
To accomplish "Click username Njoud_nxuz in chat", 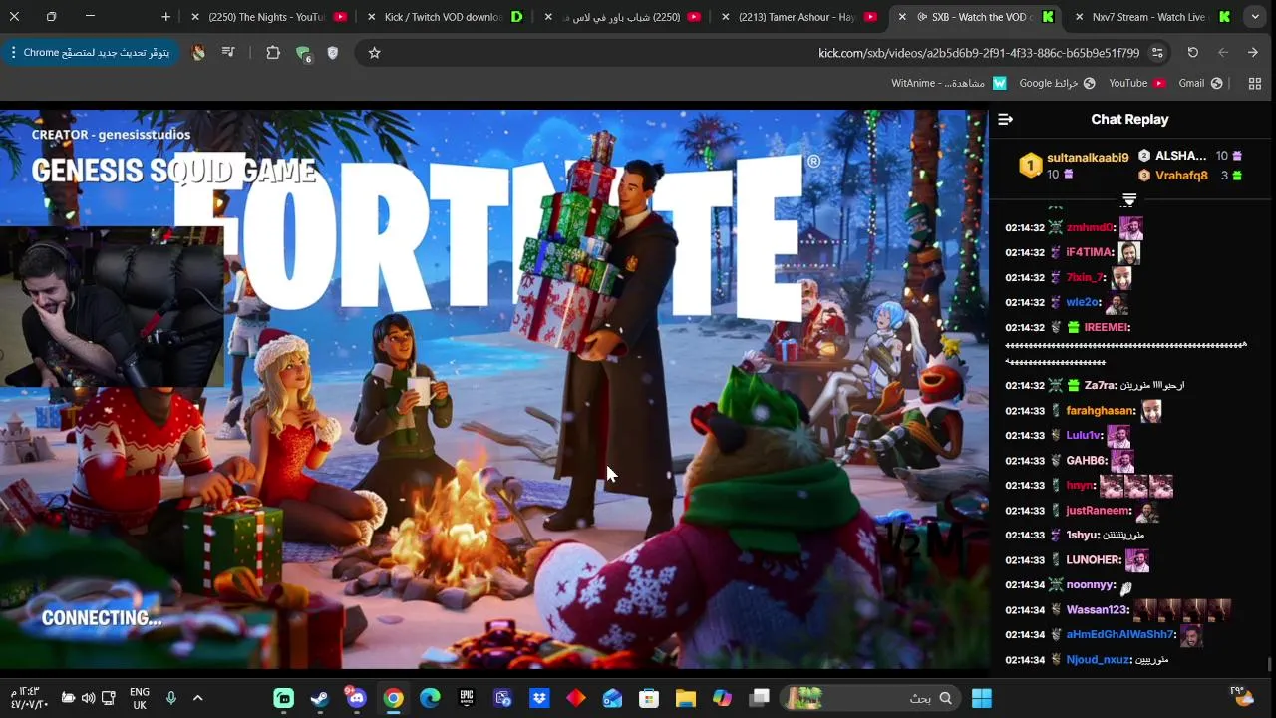I will [x=1098, y=659].
